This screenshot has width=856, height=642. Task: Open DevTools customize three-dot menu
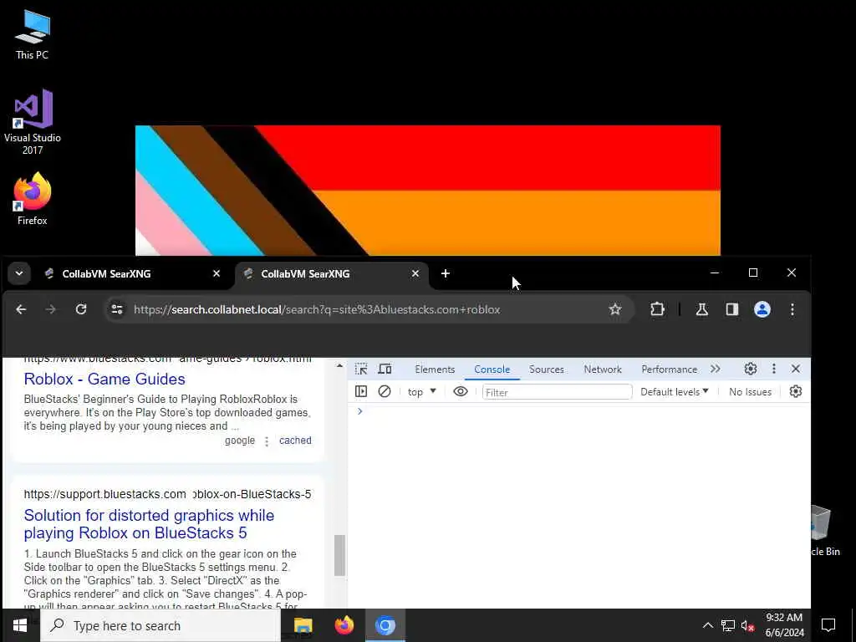773,369
